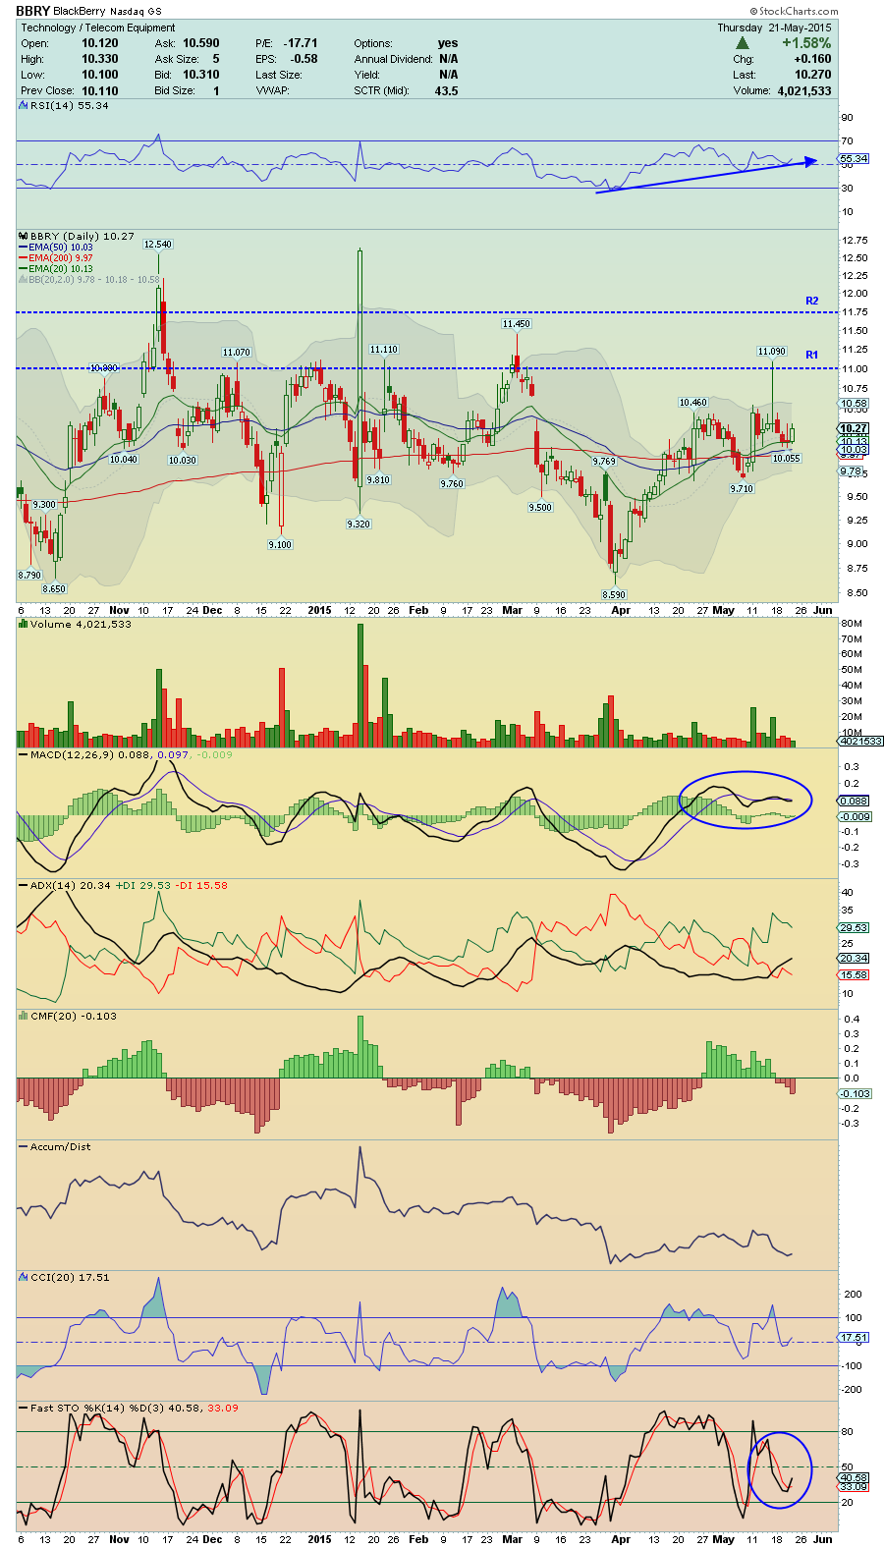Click the Accum/Dist panel icon

24,1146
